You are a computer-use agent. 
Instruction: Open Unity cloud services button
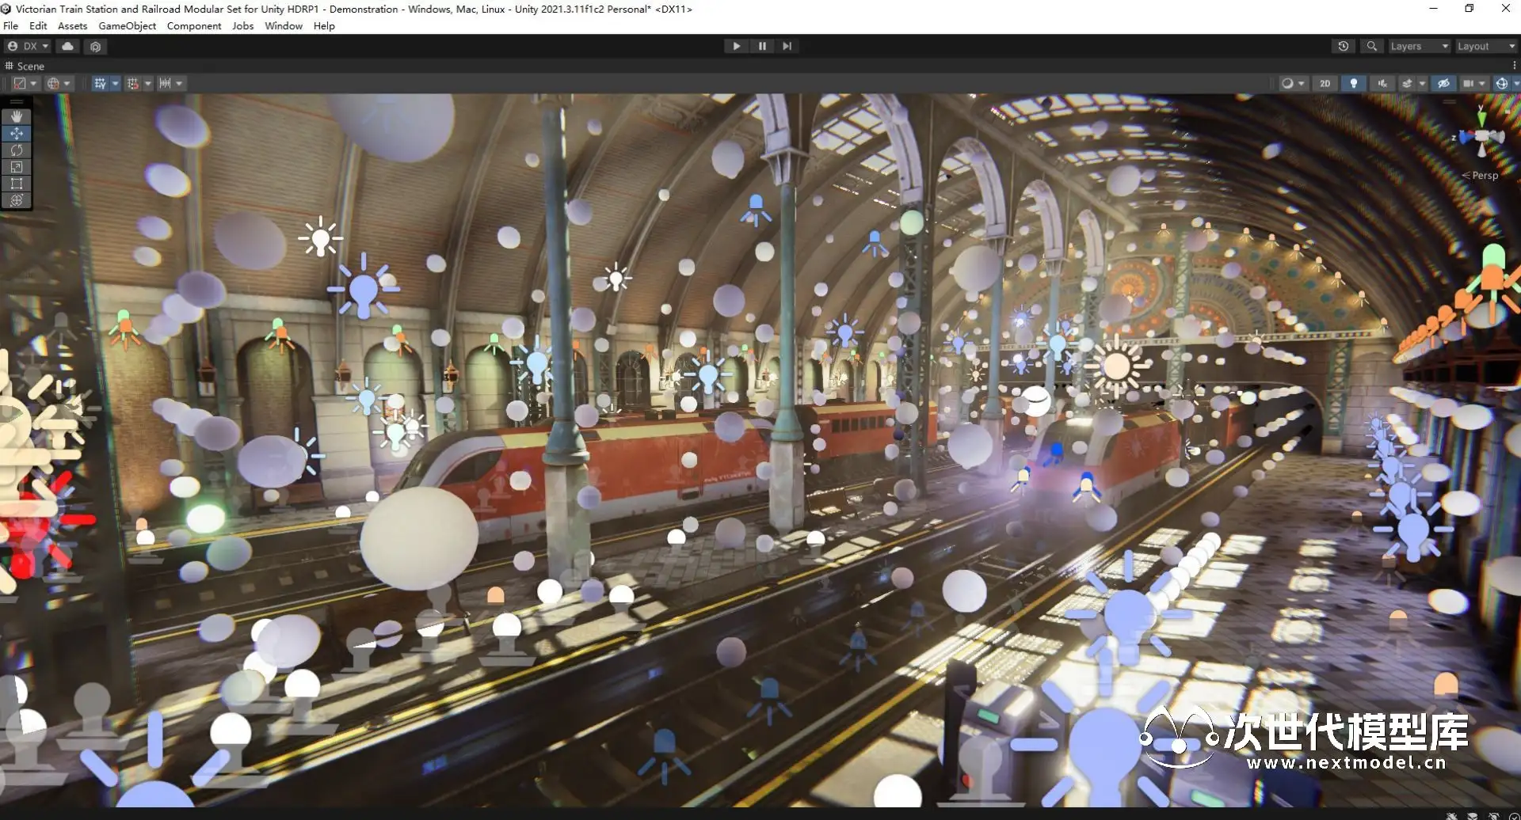[68, 47]
